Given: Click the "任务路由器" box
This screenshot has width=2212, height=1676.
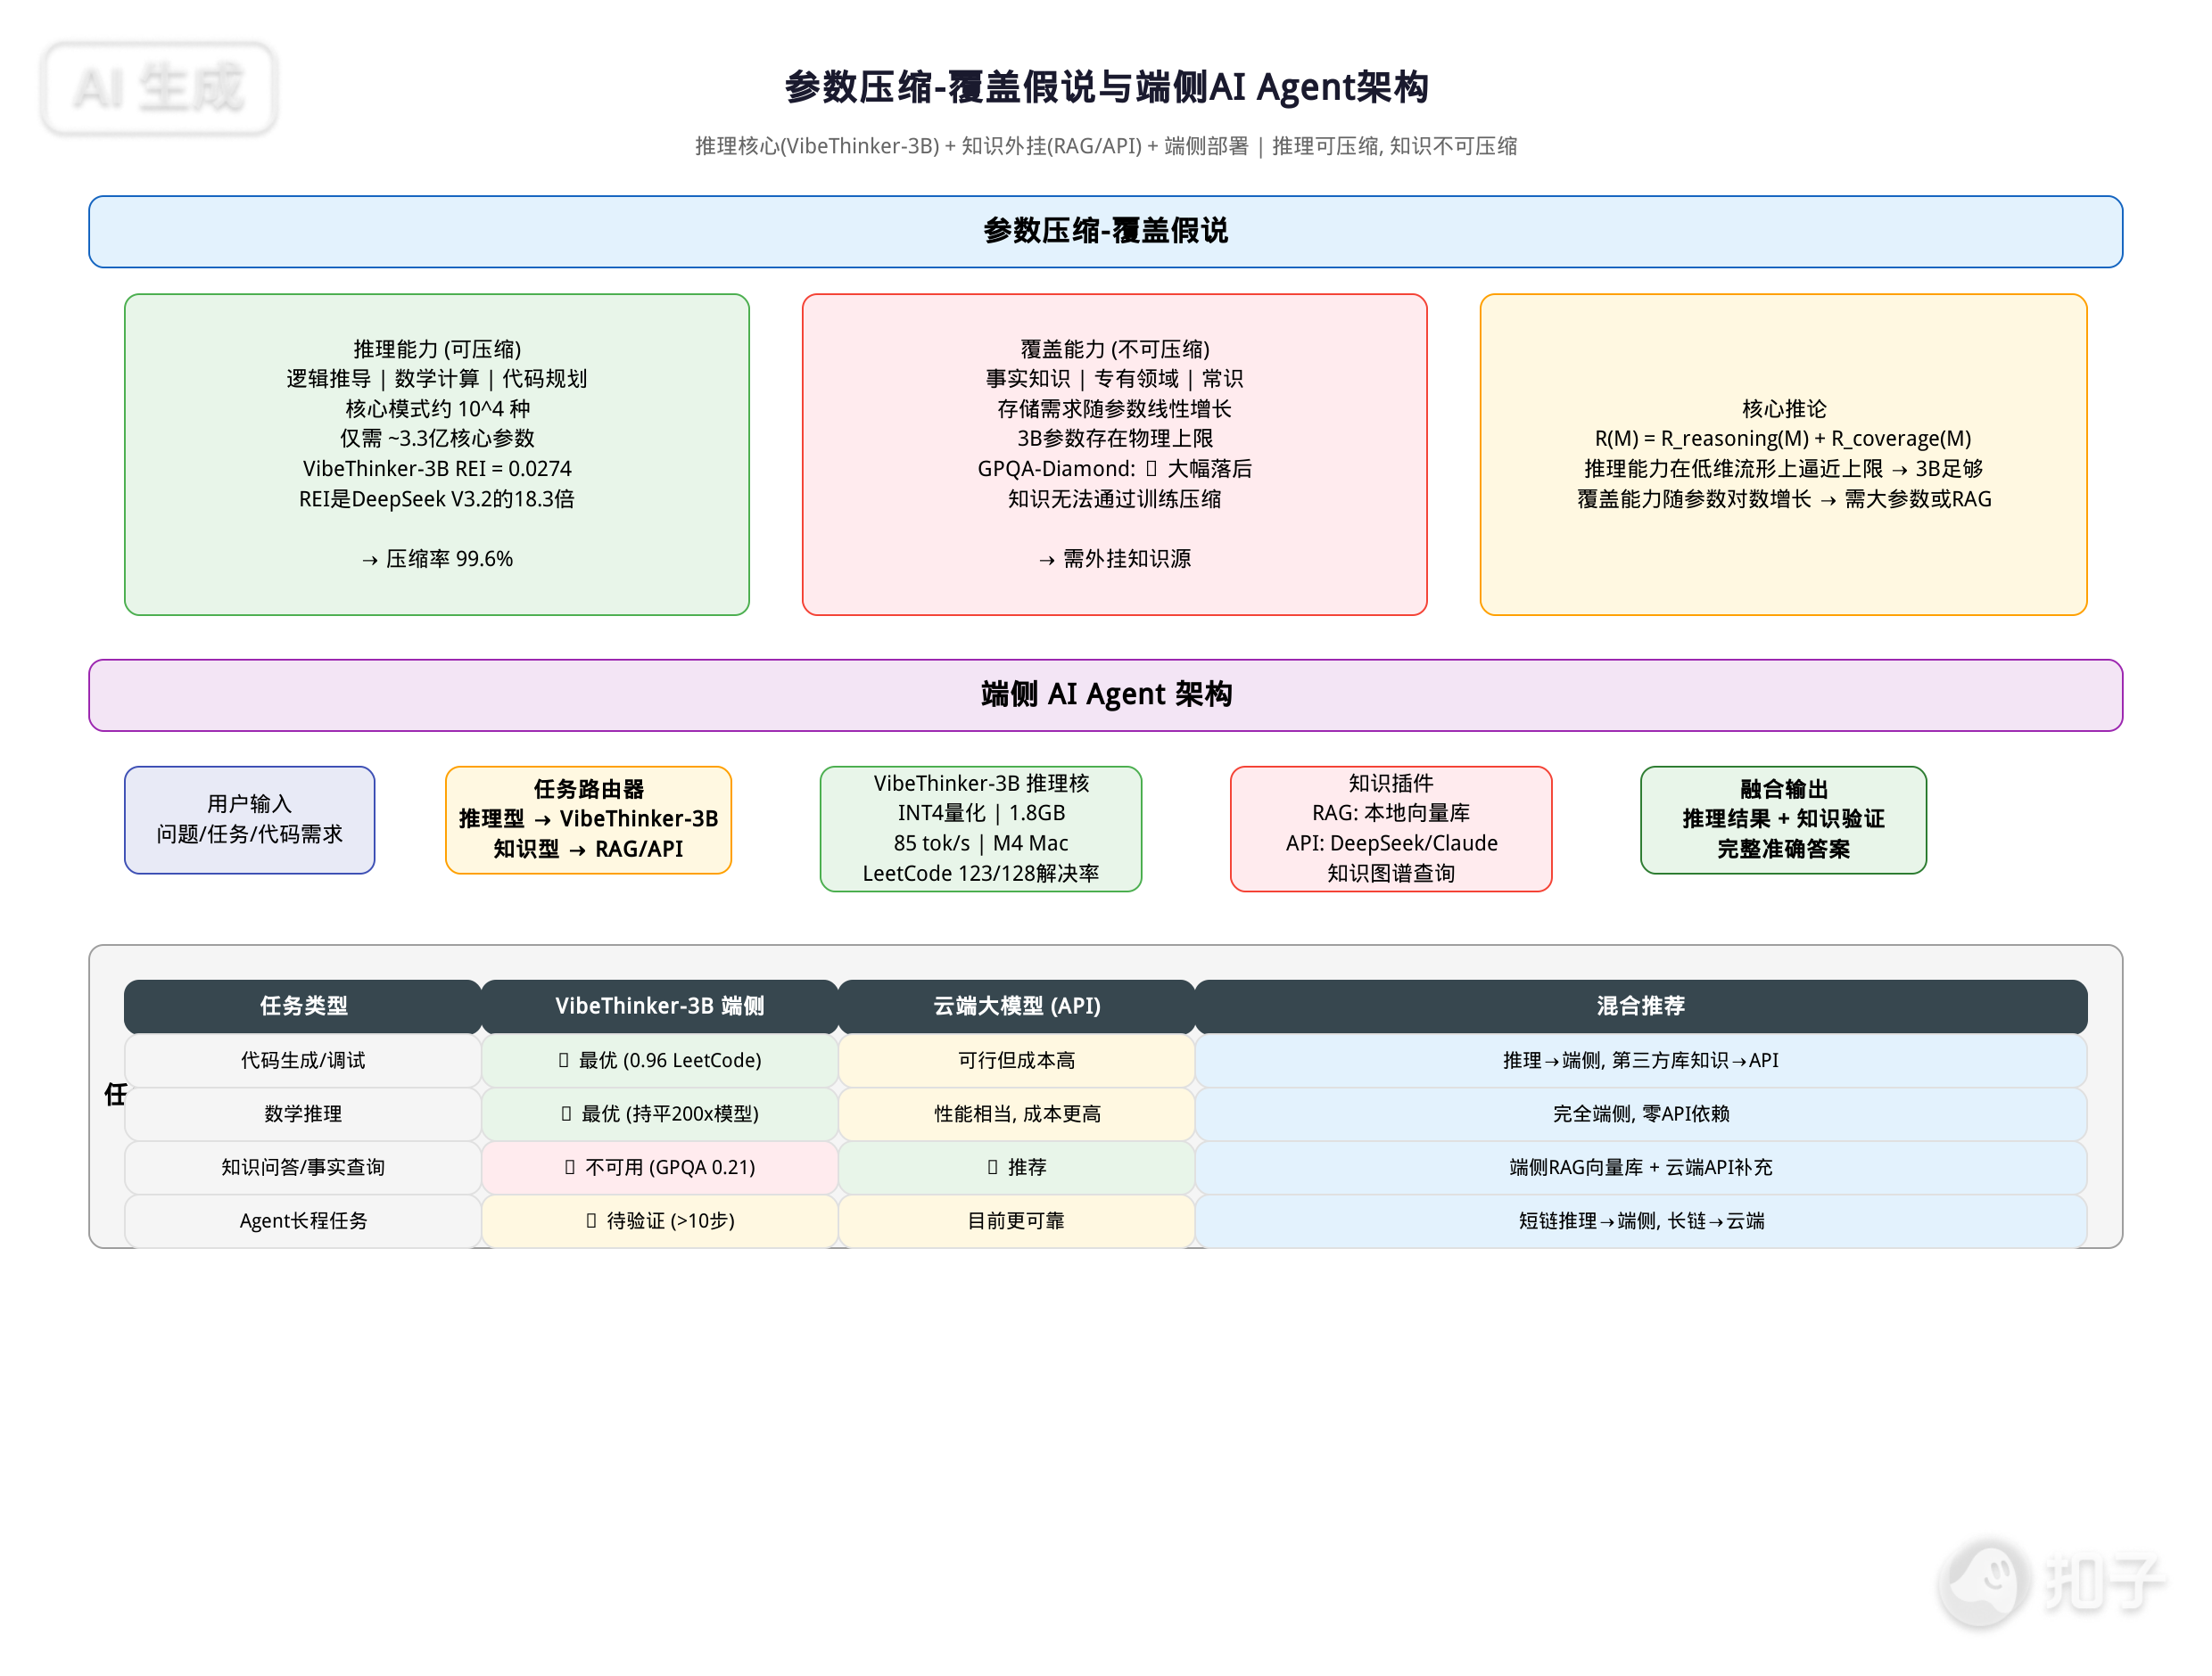Looking at the screenshot, I should tap(589, 820).
